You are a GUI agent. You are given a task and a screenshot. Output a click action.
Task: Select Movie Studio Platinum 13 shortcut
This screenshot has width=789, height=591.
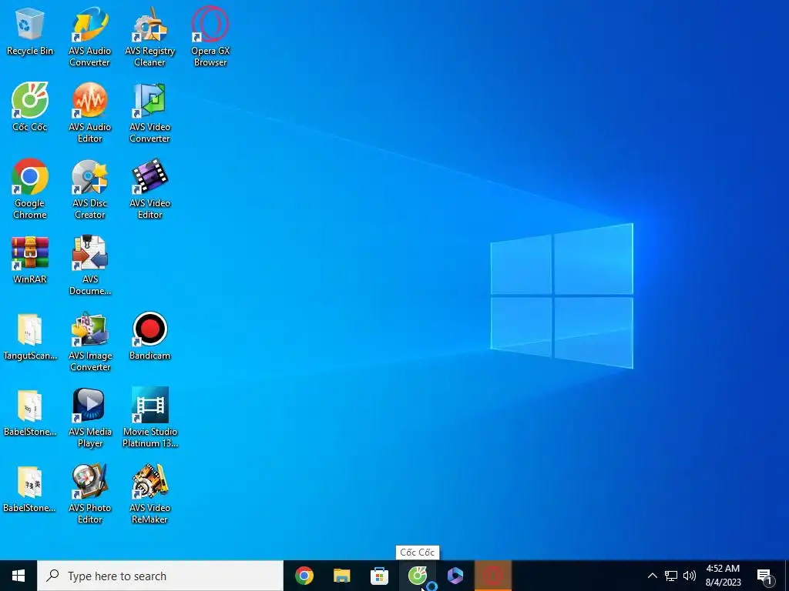tap(150, 418)
